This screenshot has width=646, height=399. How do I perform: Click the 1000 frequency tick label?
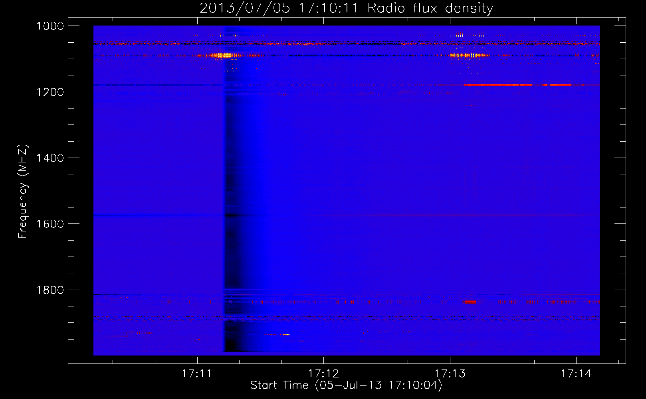coord(50,26)
